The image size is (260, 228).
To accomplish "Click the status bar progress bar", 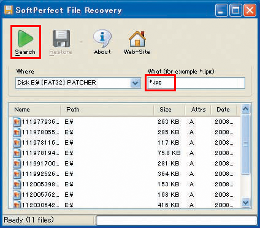I will [177, 221].
